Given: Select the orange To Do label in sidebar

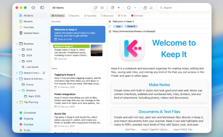Looking at the screenshot, I should click(x=25, y=130).
